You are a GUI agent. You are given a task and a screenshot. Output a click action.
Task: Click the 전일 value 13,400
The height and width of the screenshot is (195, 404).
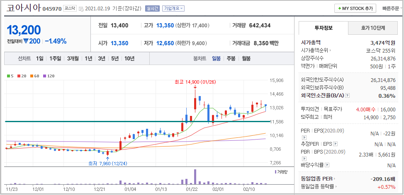tap(119, 26)
